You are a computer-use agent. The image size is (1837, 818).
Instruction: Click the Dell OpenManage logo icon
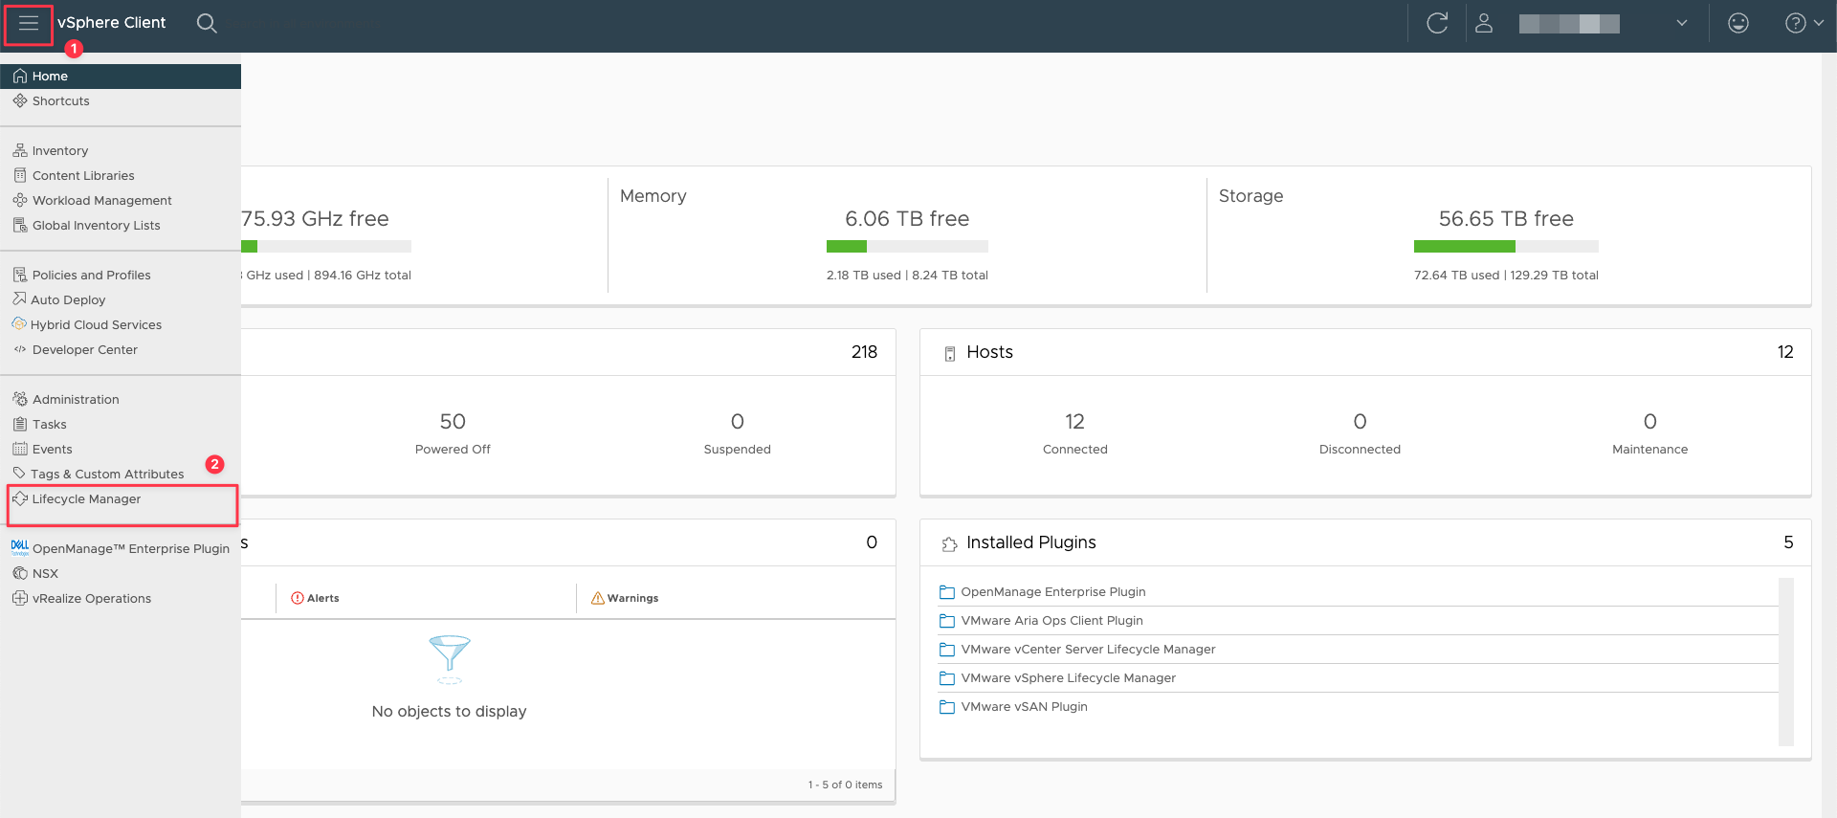click(20, 547)
